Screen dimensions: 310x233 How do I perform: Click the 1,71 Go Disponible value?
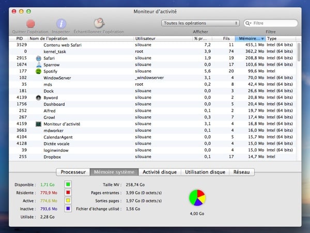click(x=48, y=184)
